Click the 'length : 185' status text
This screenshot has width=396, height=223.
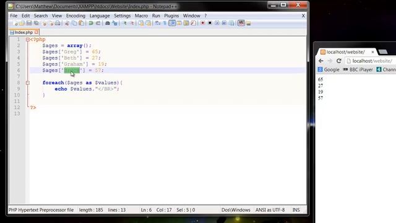pyautogui.click(x=91, y=210)
